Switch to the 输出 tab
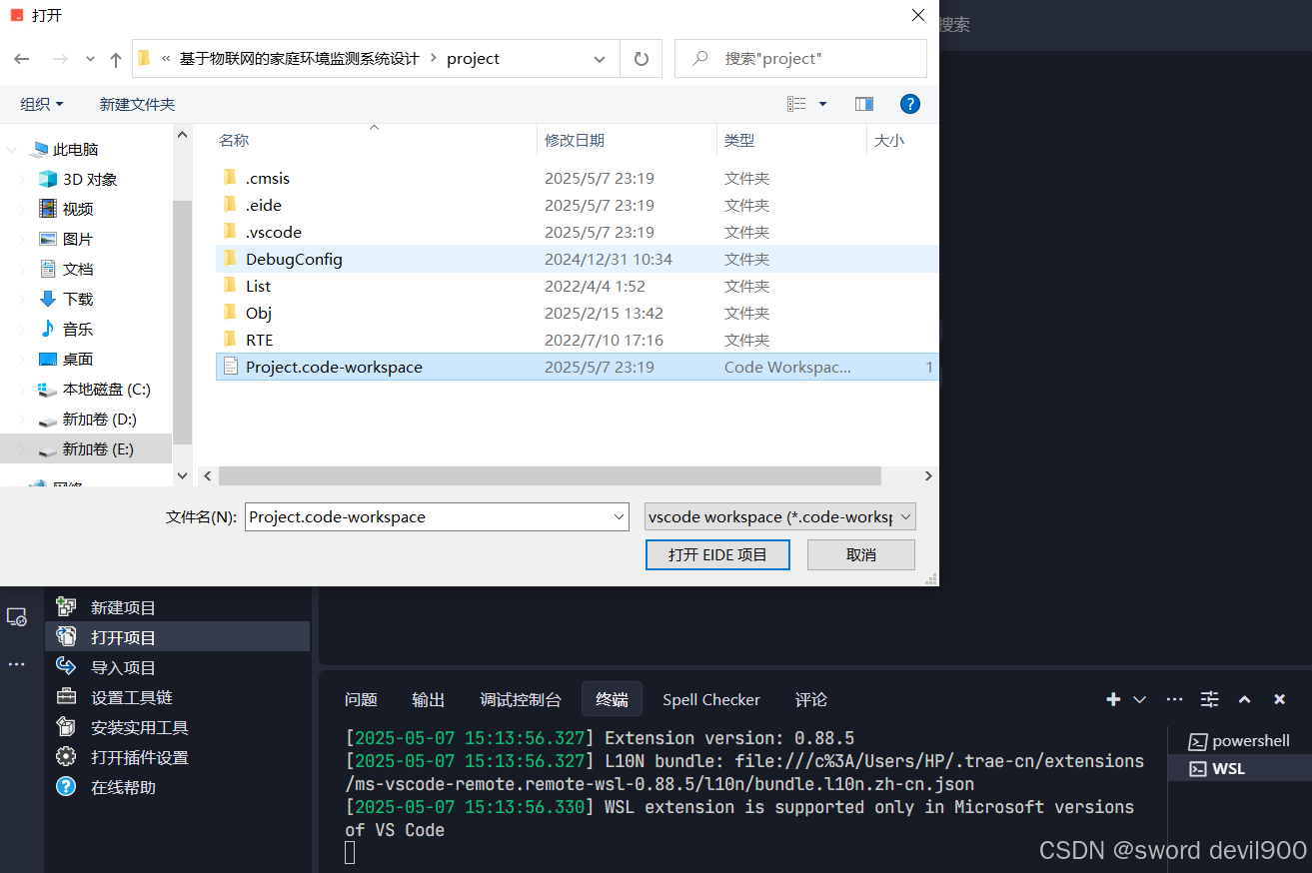Screen dimensions: 1312x873 [x=428, y=699]
